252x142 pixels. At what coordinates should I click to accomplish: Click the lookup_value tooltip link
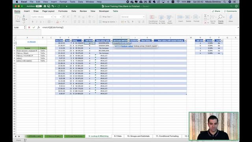tap(127, 46)
